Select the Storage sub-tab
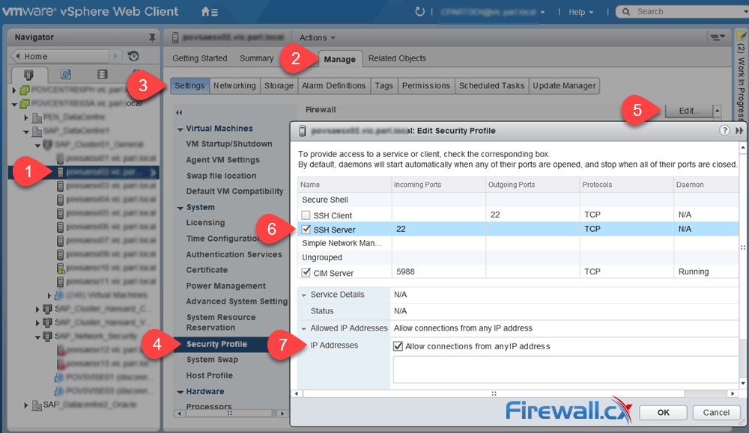Image resolution: width=749 pixels, height=433 pixels. [279, 86]
